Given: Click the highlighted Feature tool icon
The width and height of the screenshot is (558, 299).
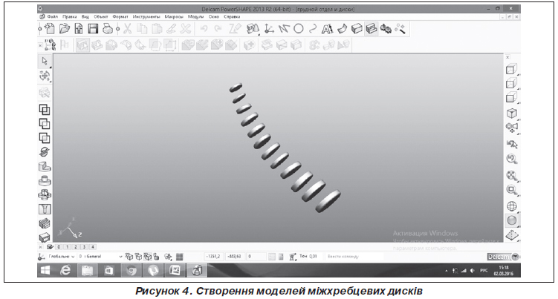Looking at the screenshot, I should tap(372, 29).
